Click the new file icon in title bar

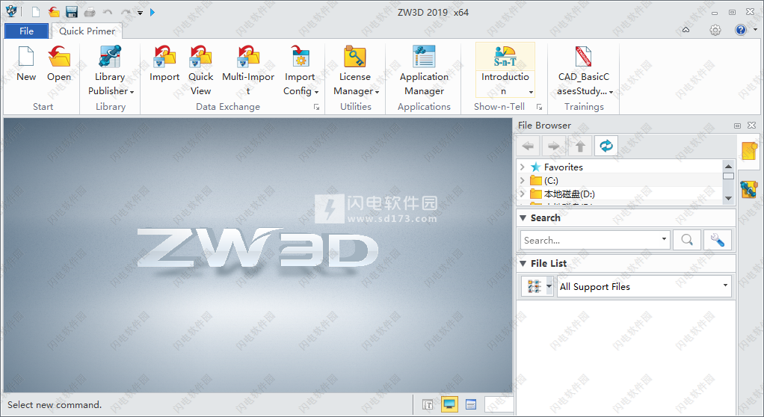pos(36,12)
